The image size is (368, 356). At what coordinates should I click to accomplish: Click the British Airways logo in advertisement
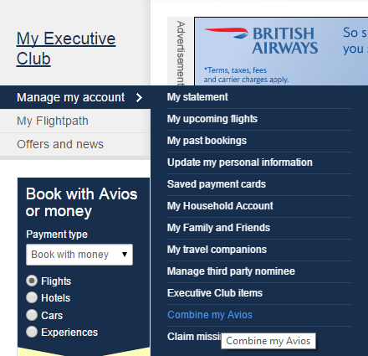pos(261,40)
